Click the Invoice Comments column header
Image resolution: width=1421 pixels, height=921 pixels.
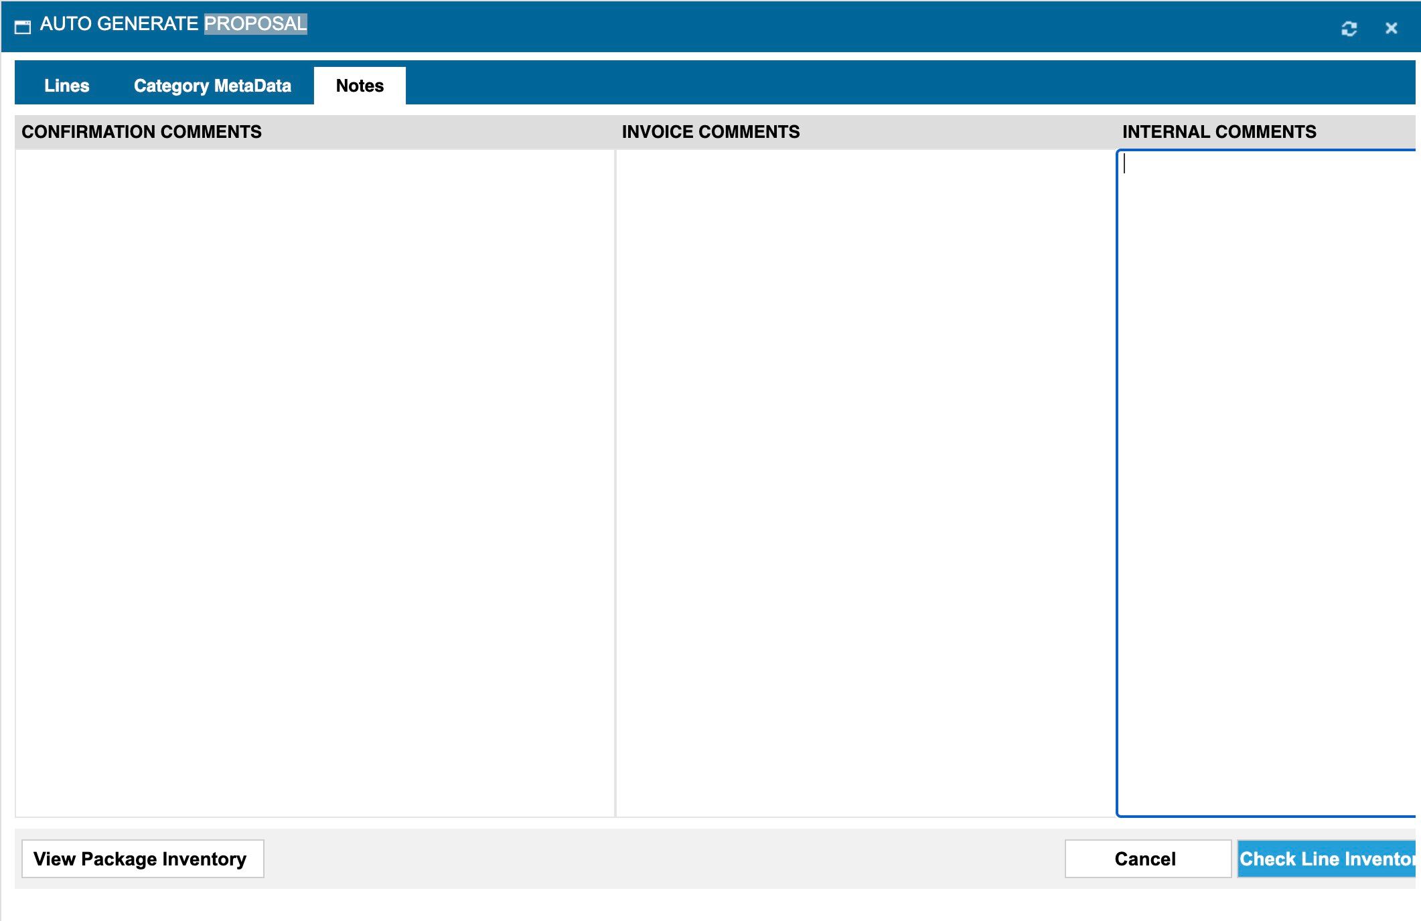(710, 132)
